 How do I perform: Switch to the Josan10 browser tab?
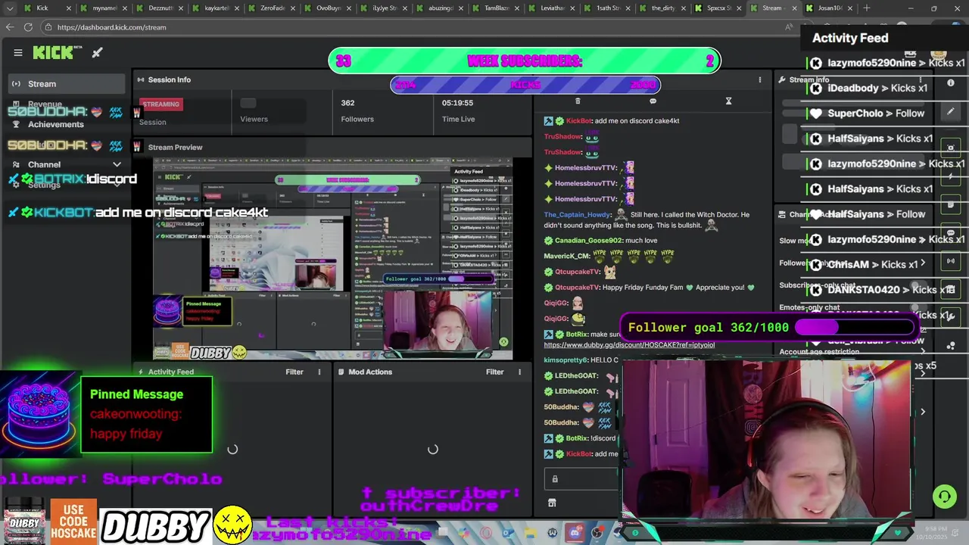830,8
